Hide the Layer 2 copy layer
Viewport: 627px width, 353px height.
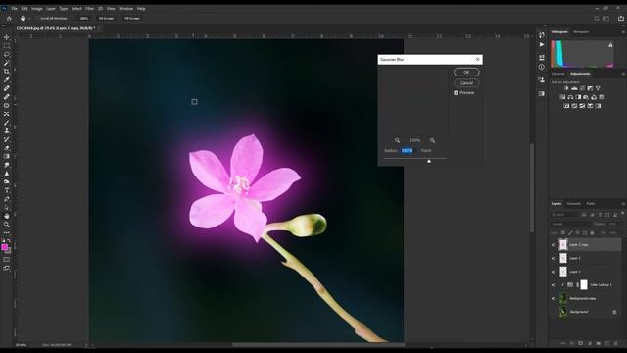[554, 245]
